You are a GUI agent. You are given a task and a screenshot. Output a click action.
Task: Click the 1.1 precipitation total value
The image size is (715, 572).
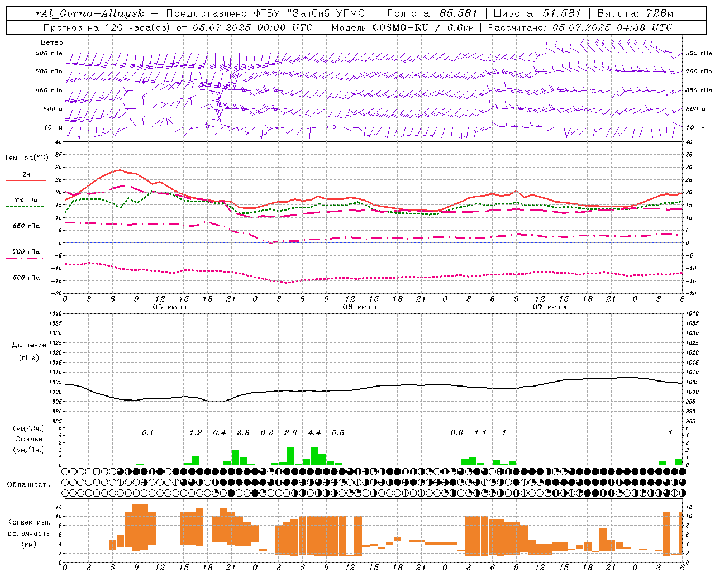[x=480, y=432]
